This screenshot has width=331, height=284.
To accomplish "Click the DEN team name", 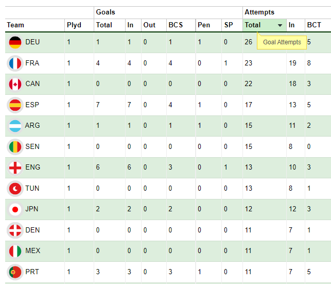I will pyautogui.click(x=32, y=230).
